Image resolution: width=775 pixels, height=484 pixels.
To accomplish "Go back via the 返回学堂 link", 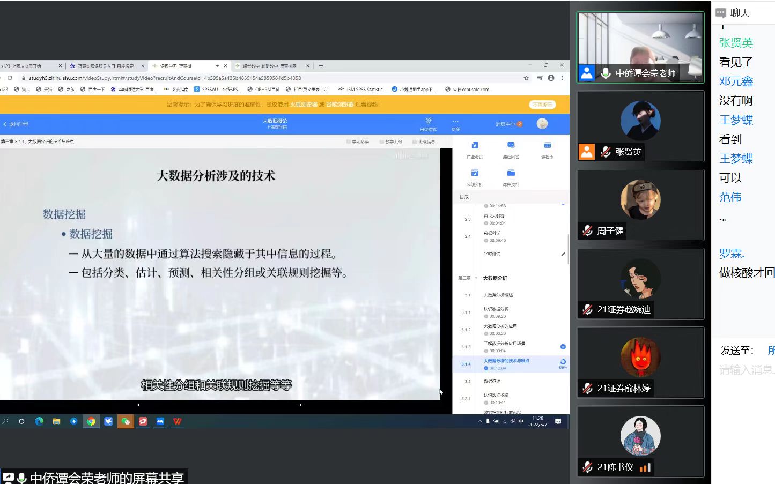I will pos(16,124).
